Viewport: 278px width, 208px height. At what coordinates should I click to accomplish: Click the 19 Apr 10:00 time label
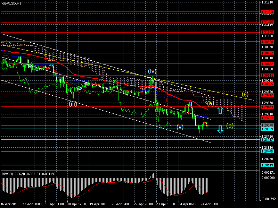click(99, 204)
